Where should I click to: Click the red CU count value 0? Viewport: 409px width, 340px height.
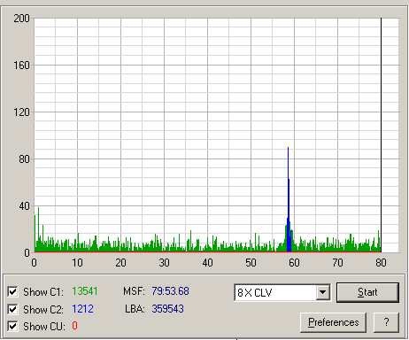[x=74, y=326]
